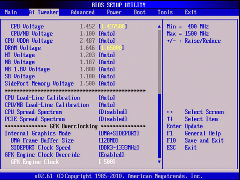Viewport: 240px width, 180px height.
Task: Click the HT Voltage reading 1.203
Action: [x=87, y=55]
